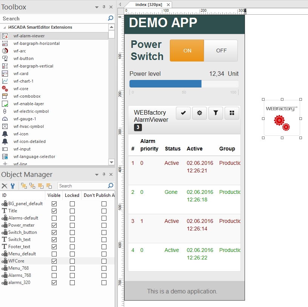
Task: Select the alarms_320 object row
Action: [x=57, y=282]
